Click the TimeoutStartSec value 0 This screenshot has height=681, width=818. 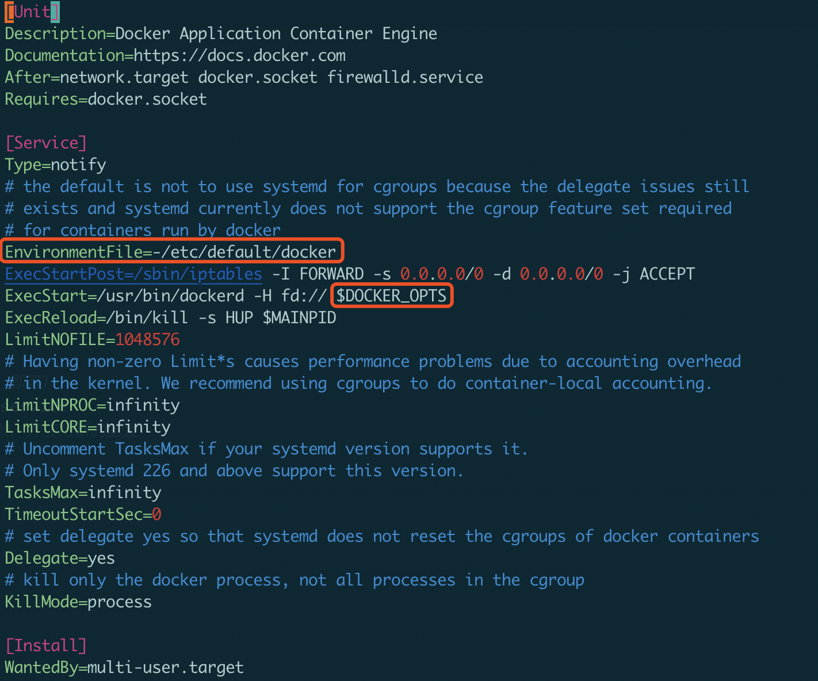[156, 514]
